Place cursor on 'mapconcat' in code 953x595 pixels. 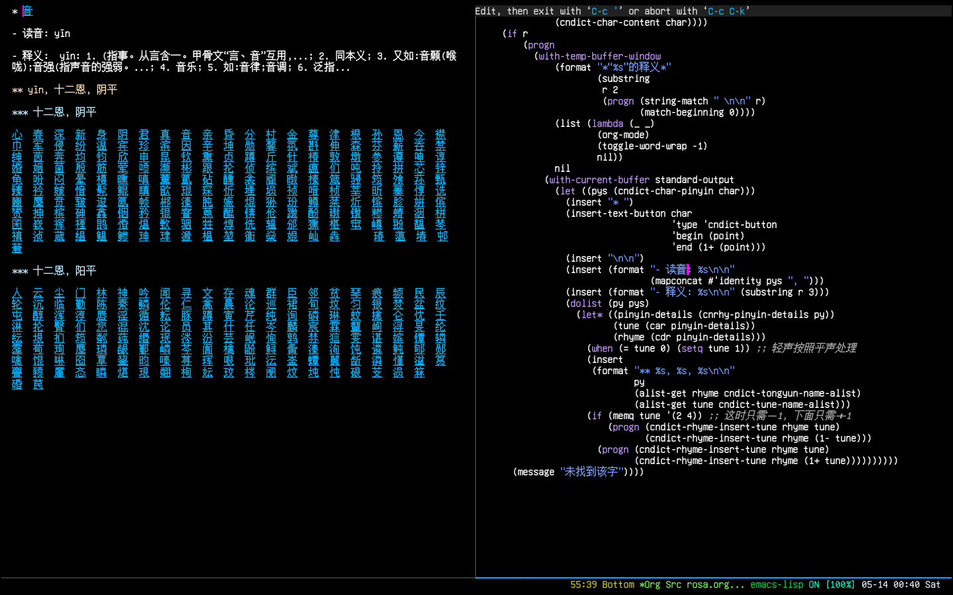tap(679, 281)
